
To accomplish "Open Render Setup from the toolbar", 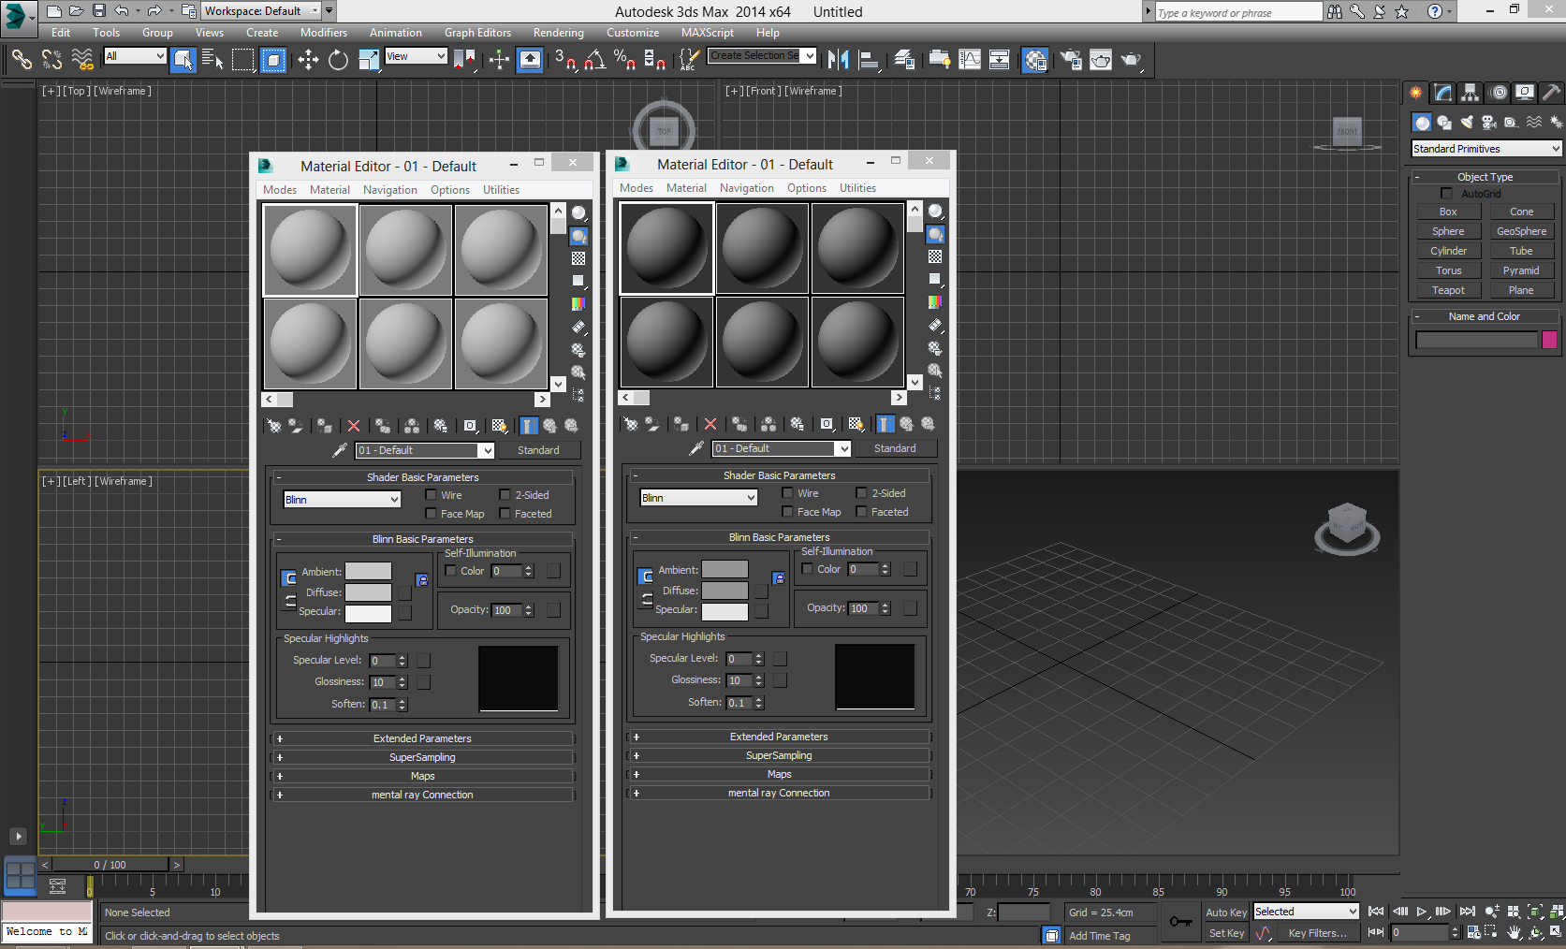I will tap(1071, 60).
